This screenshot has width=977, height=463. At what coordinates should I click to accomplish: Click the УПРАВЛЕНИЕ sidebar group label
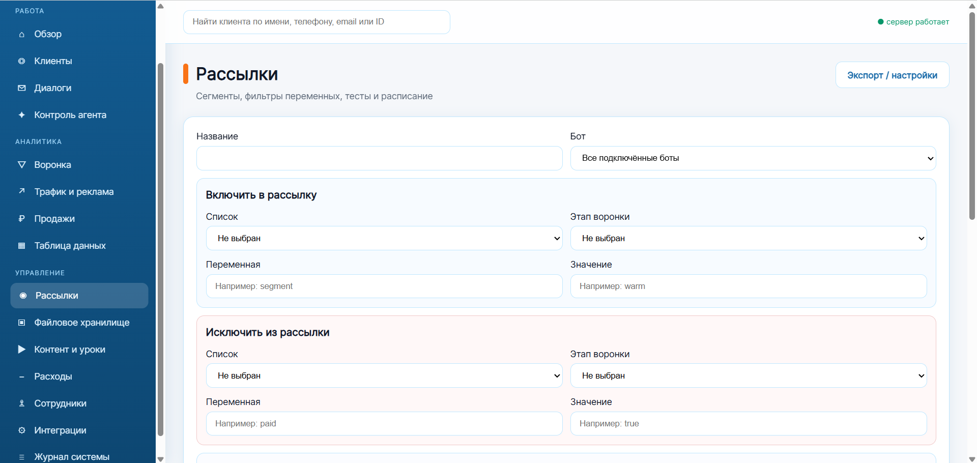(x=40, y=273)
